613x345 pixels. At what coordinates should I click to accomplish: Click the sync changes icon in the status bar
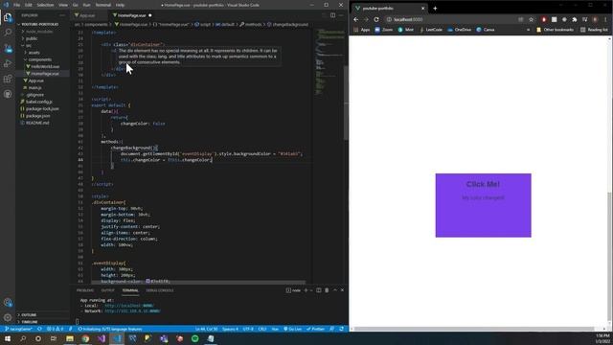[x=39, y=329]
